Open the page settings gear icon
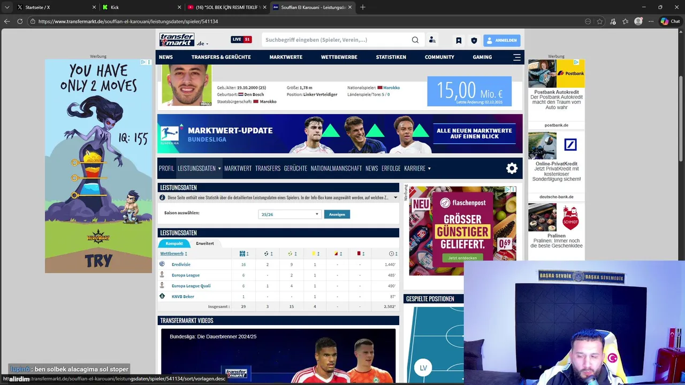This screenshot has height=385, width=685. click(x=512, y=168)
